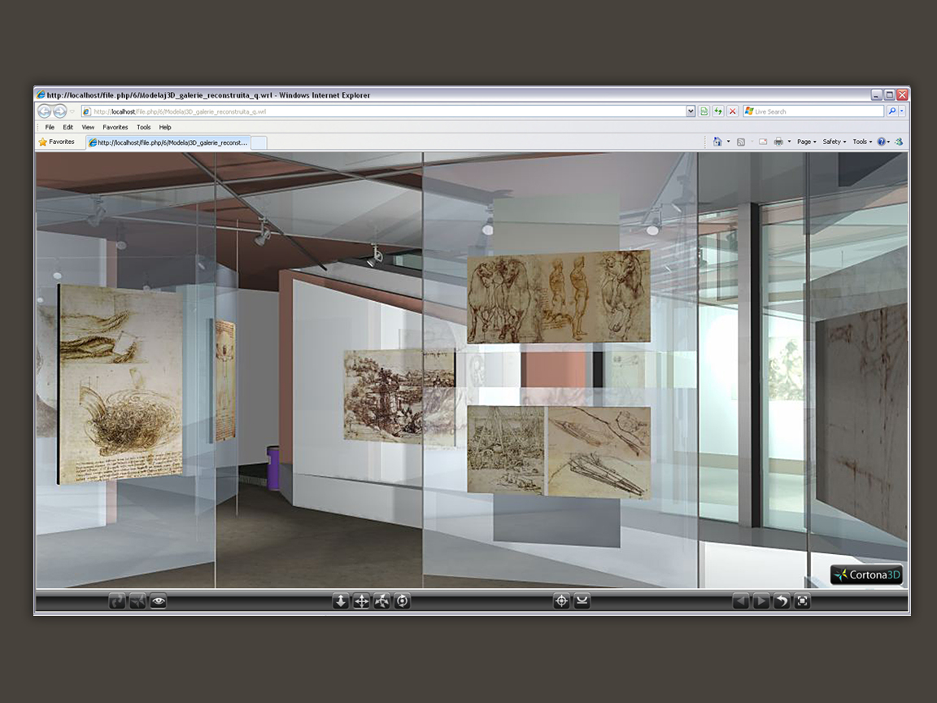Open the Tools menu in menu bar

143,127
